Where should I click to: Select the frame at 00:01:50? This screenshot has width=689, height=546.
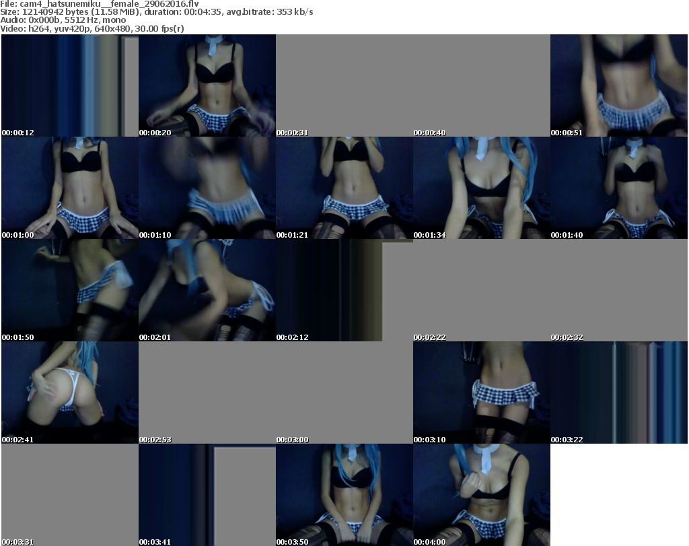(x=70, y=290)
